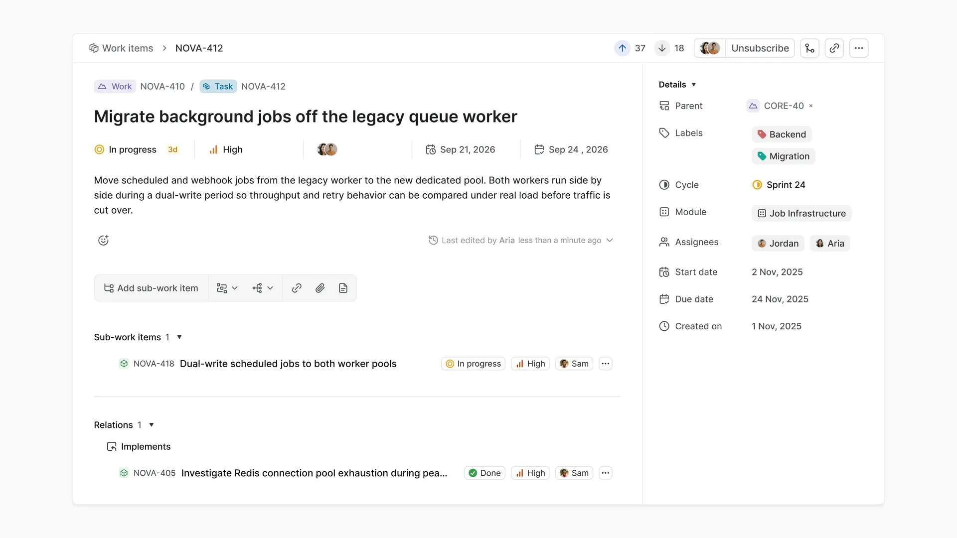This screenshot has height=538, width=957.
Task: Downvote using the arrow-down icon
Action: [662, 48]
